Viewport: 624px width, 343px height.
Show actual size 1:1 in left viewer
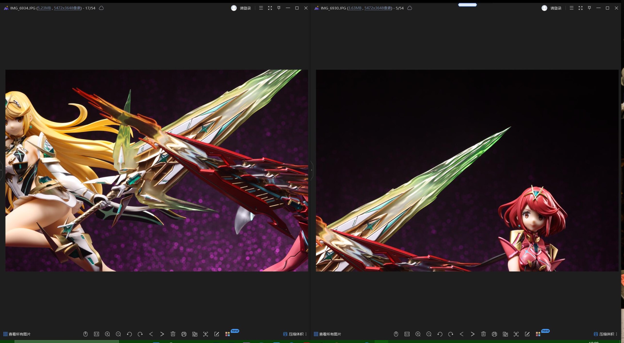tap(96, 334)
